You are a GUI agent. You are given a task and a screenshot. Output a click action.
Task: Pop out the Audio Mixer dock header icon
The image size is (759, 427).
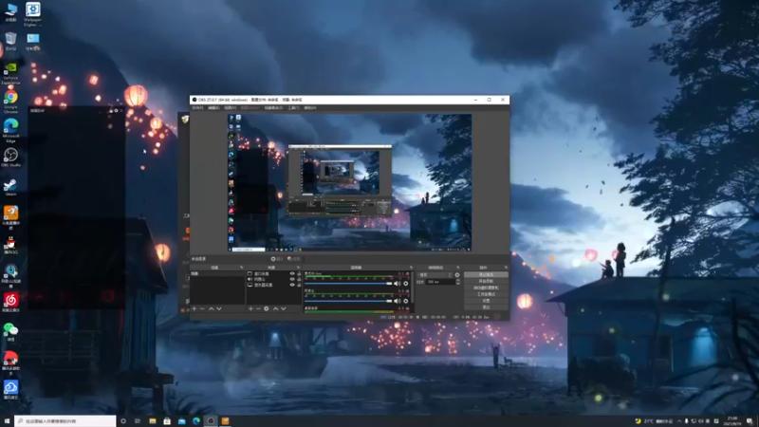411,268
